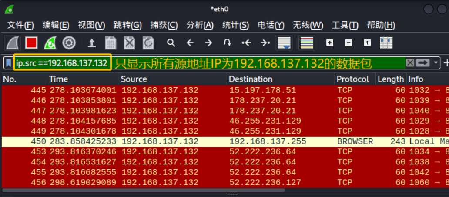Zoom out packet text with minus icon
Viewport: 449px width, 197px height.
(348, 43)
